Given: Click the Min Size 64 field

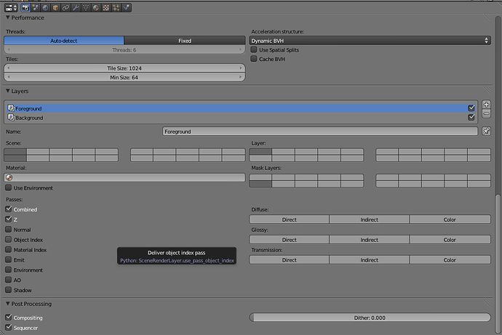Looking at the screenshot, I should click(124, 77).
